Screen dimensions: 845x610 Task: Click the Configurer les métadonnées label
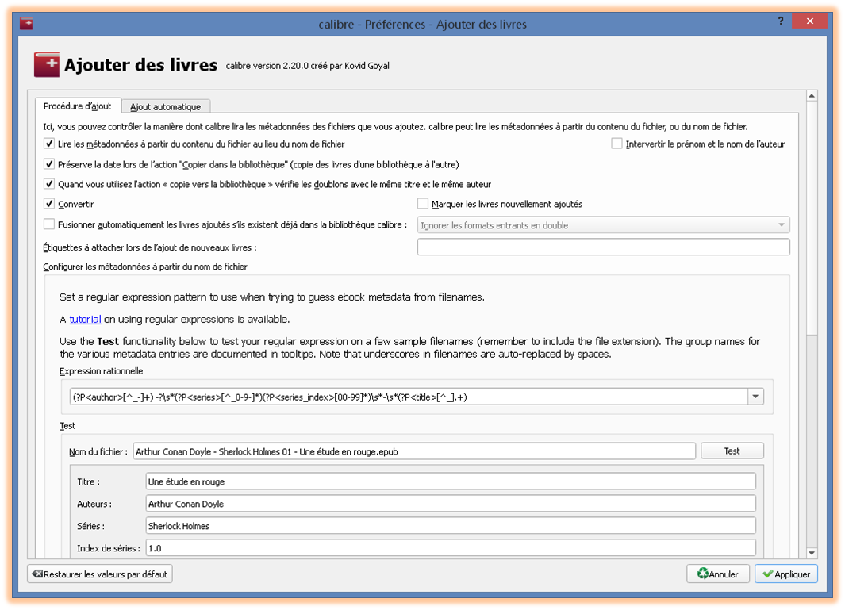pyautogui.click(x=145, y=267)
